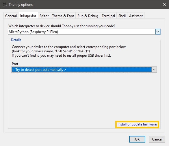169x146 pixels.
Task: Click the 'install proper USB driver first' line
Action: click(x=61, y=56)
